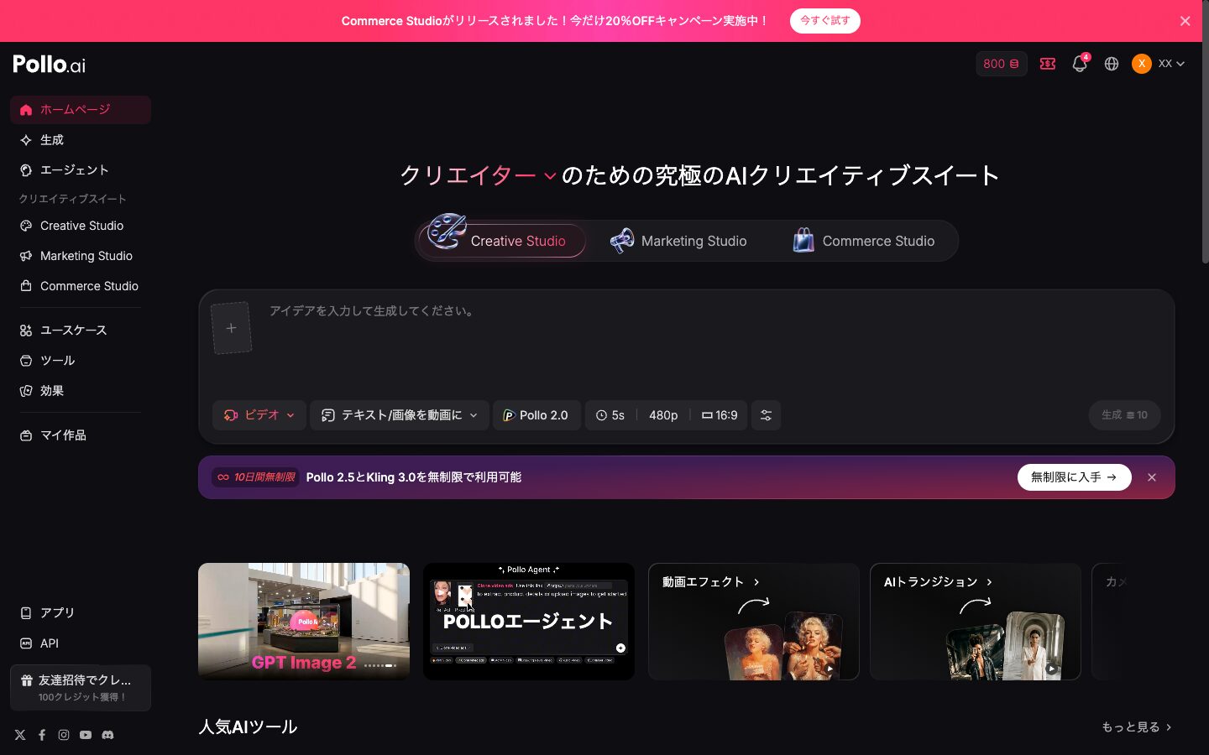Open the テキスト/画像を動画に dropdown
Screen dimensions: 1209x755
click(x=400, y=415)
